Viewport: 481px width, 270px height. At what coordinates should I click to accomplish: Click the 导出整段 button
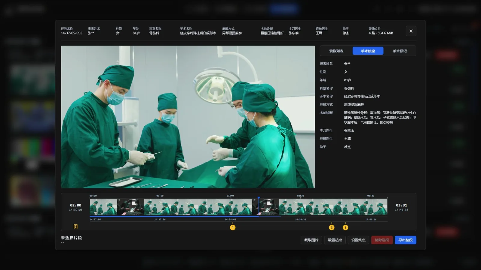coord(406,240)
